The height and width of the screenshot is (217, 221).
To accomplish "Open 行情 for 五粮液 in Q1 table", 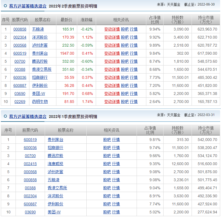I will (116, 180).
